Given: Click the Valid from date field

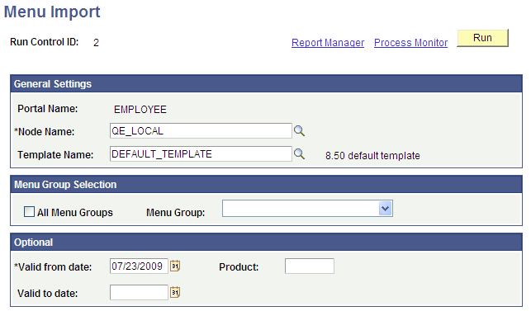Looking at the screenshot, I should tap(139, 266).
